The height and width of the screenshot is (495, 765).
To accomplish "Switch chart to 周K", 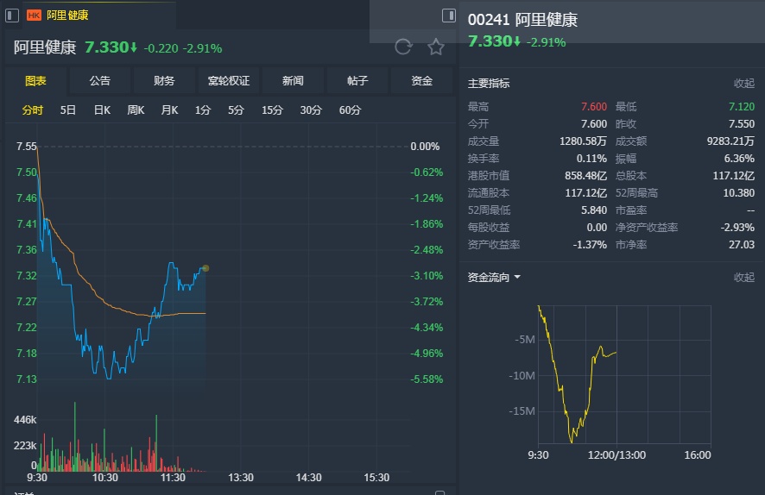I will tap(136, 110).
